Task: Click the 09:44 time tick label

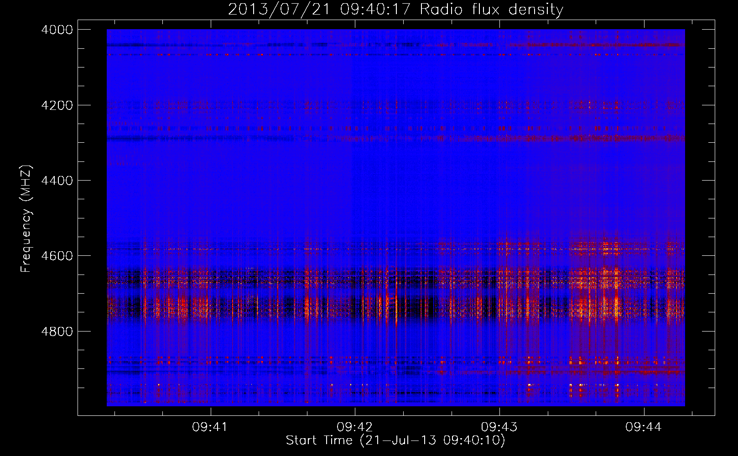Action: tap(644, 427)
